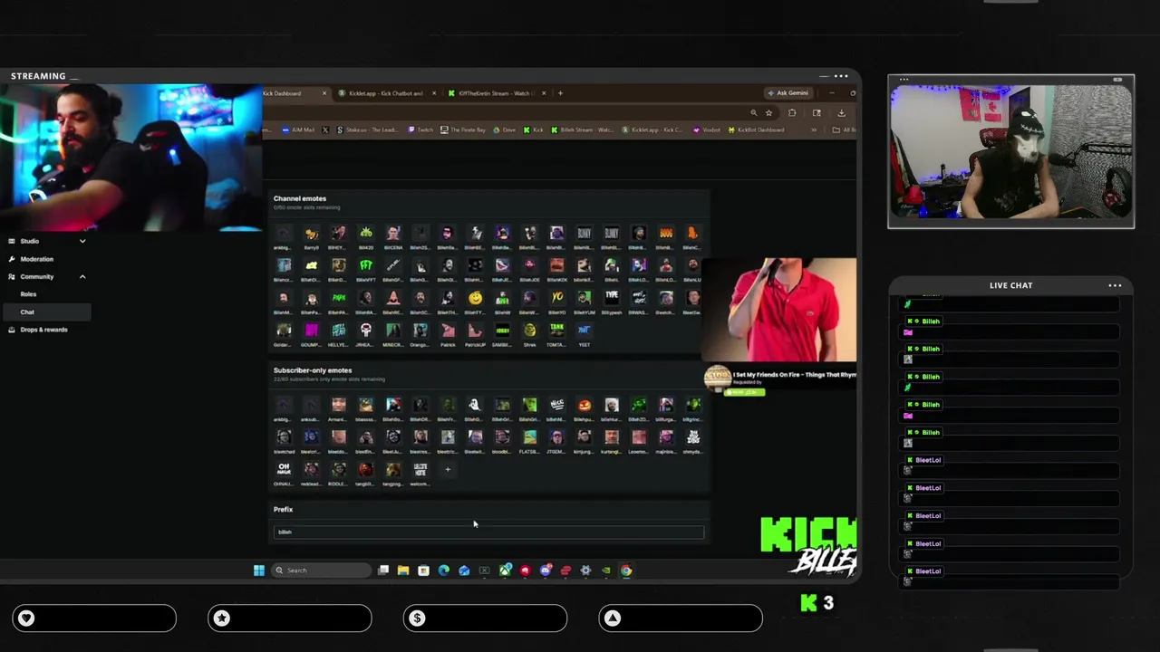
Task: Open the Voxbot bookmark
Action: pos(707,130)
